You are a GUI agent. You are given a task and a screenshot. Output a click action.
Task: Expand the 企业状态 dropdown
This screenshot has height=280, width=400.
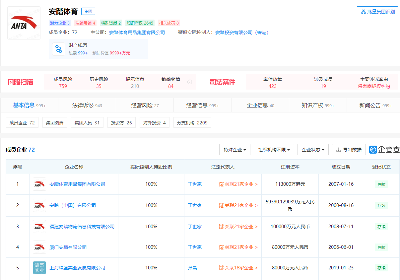tap(313, 150)
